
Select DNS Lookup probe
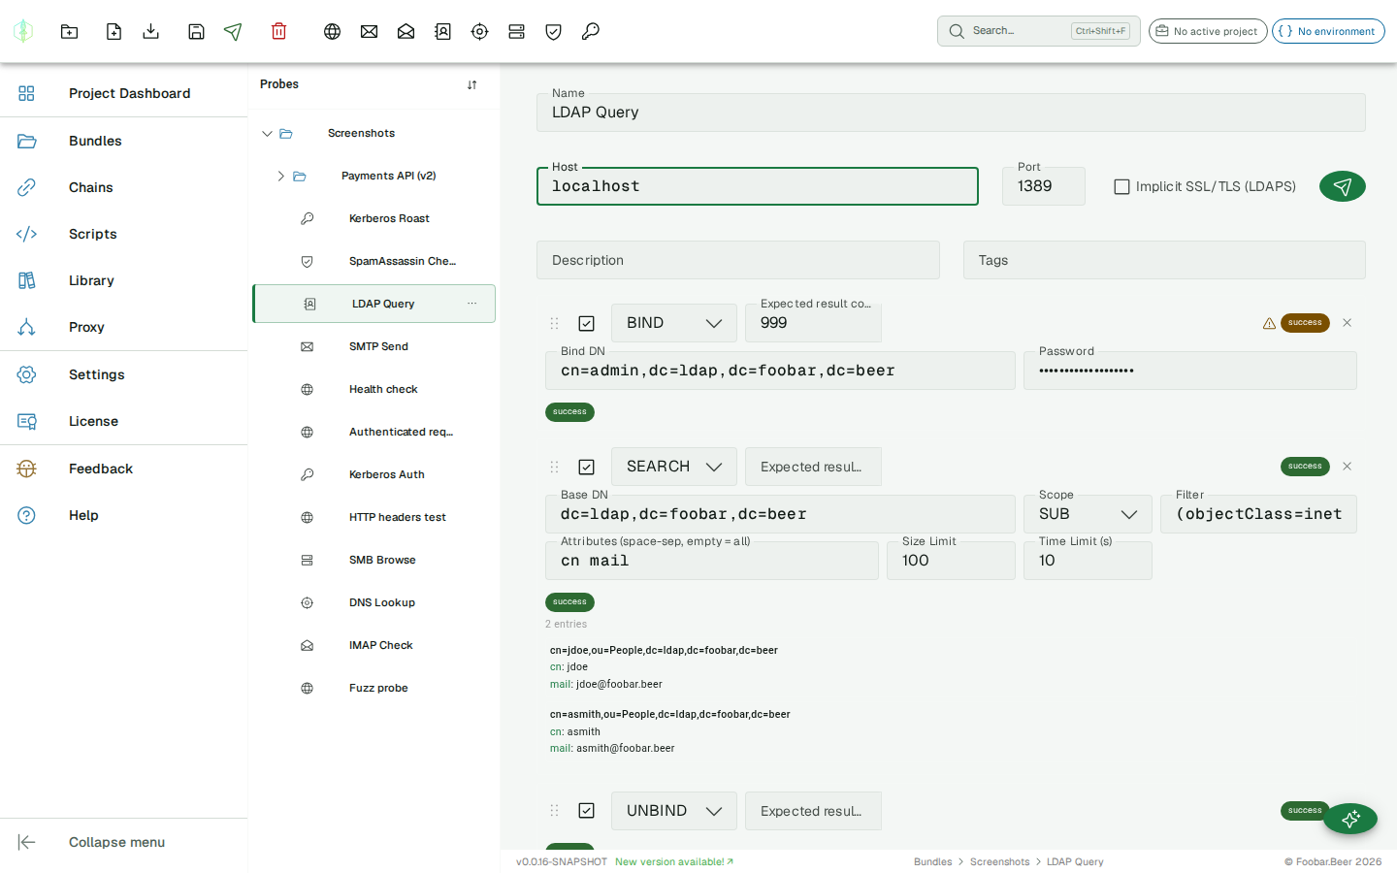point(374,602)
